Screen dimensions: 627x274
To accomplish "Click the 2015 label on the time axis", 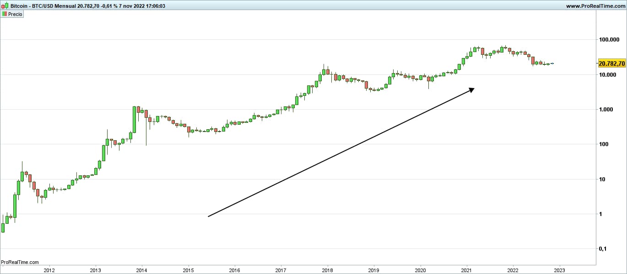I will click(188, 269).
